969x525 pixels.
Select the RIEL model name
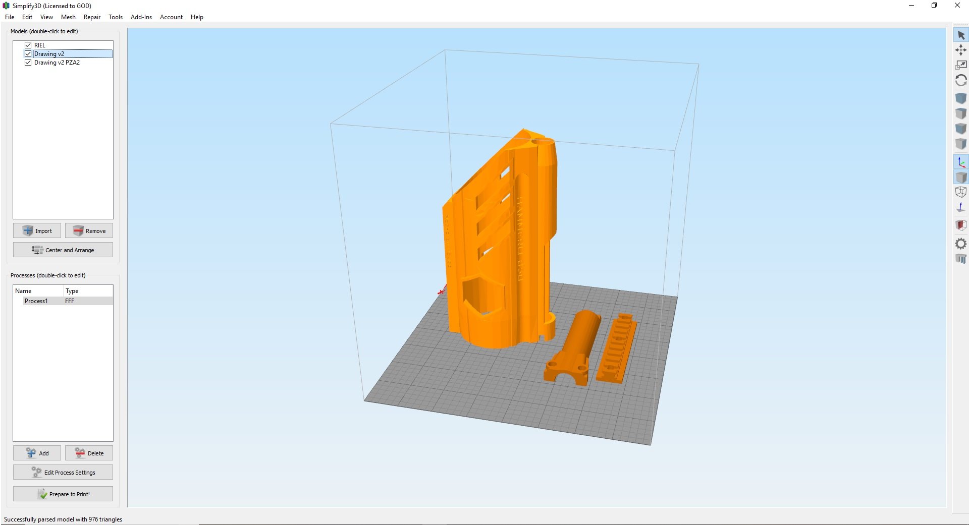(40, 45)
